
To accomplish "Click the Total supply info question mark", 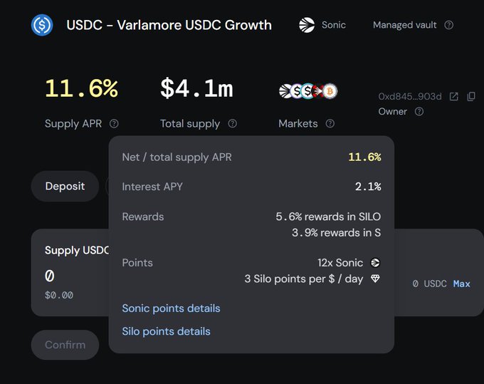I will (x=232, y=124).
